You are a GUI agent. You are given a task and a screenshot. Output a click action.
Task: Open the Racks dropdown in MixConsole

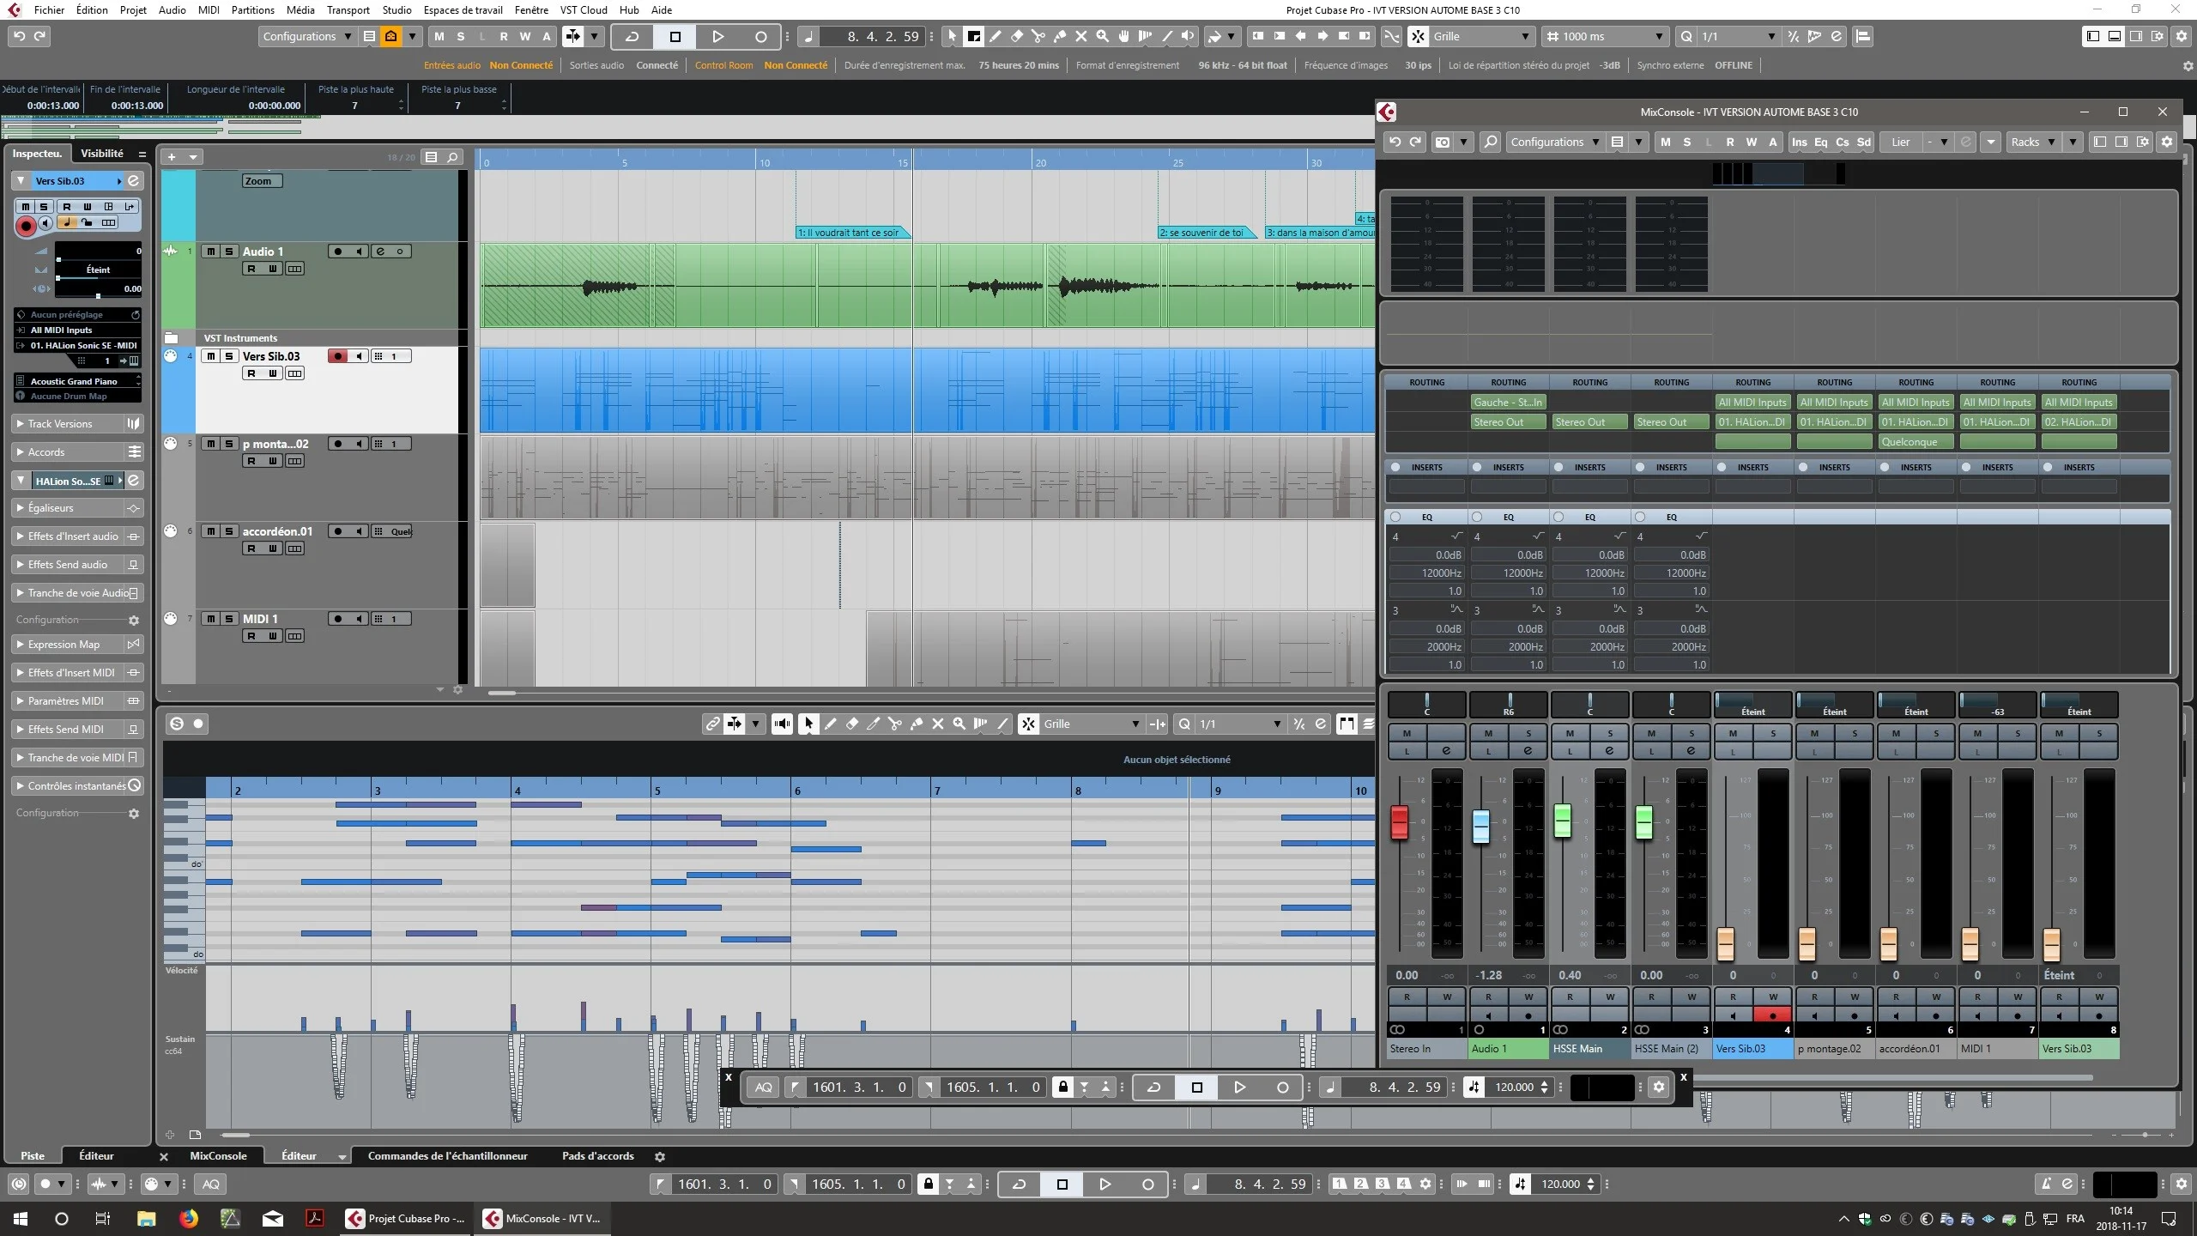click(x=2033, y=142)
